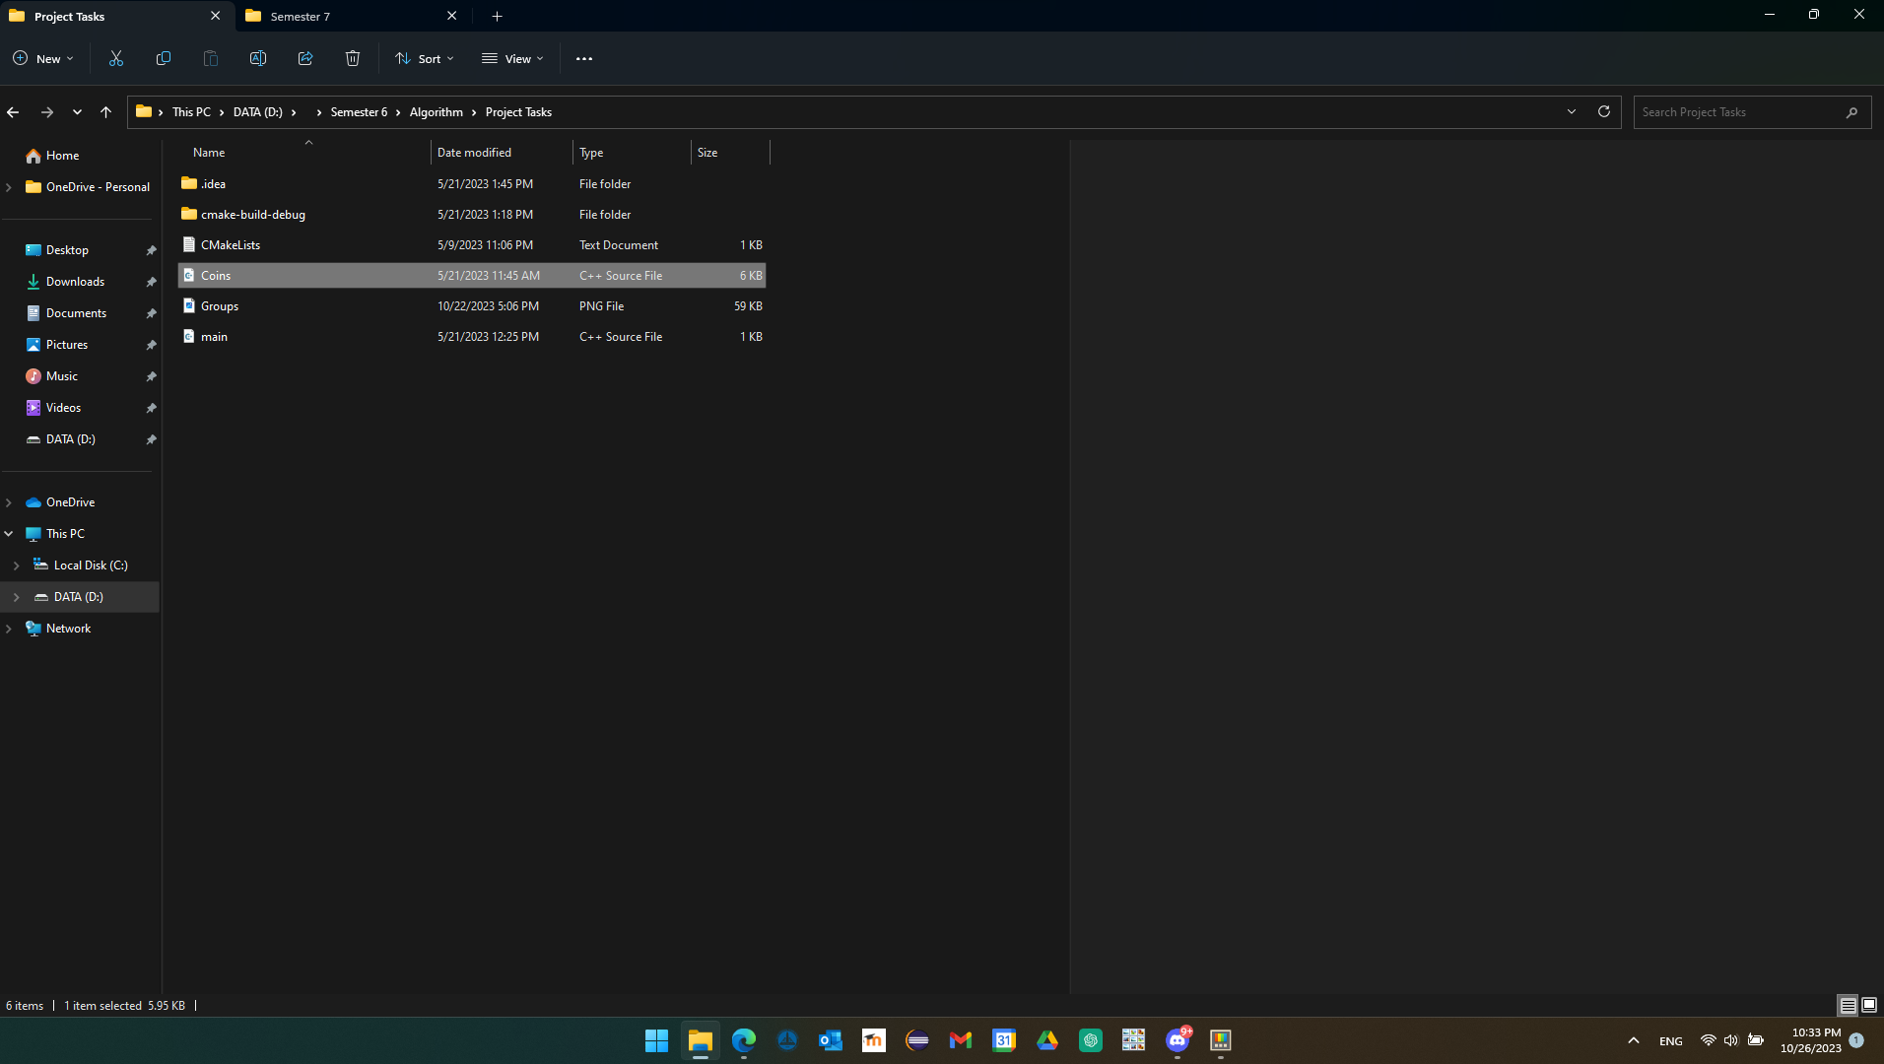This screenshot has width=1884, height=1064.
Task: Collapse the This PC tree entry
Action: point(10,533)
